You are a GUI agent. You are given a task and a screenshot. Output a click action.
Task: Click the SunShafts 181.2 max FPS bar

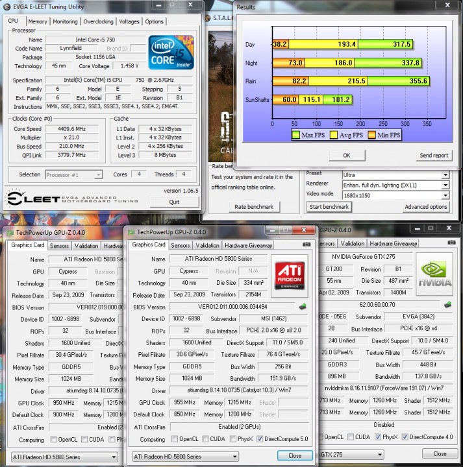[338, 99]
